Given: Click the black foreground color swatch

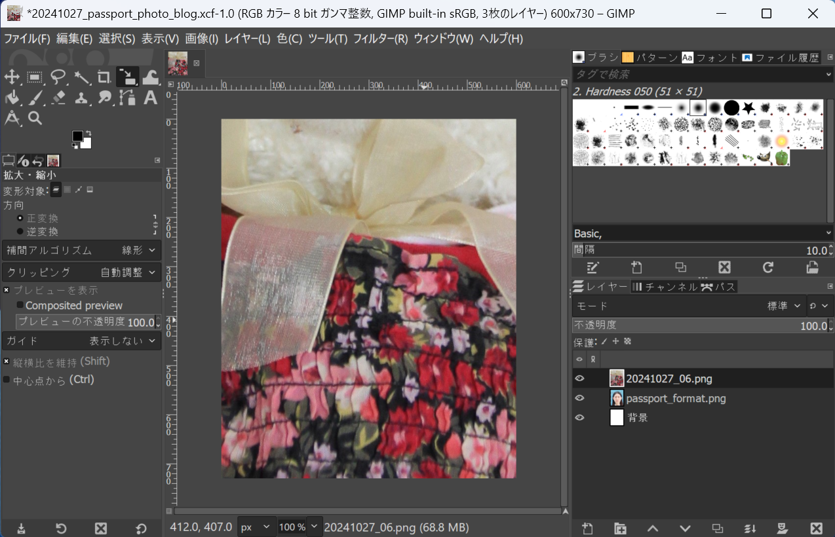Looking at the screenshot, I should tap(77, 136).
